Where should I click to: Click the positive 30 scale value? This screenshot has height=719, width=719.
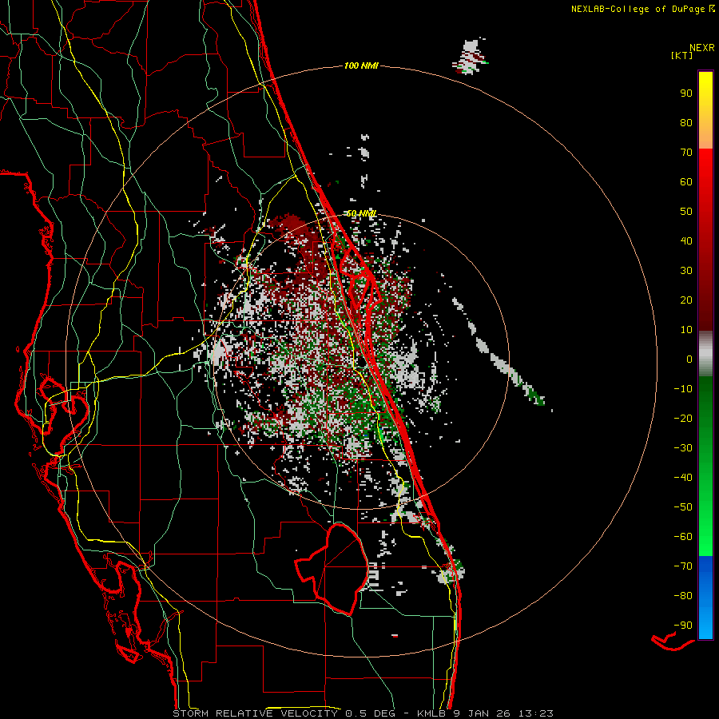tap(686, 271)
